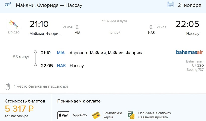Open the calendar icon beside the date
Image resolution: width=206 pixels, height=121 pixels.
point(171,5)
